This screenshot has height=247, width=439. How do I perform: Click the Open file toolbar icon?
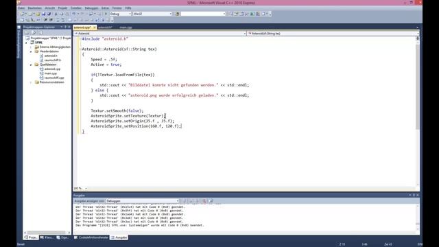pos(38,14)
